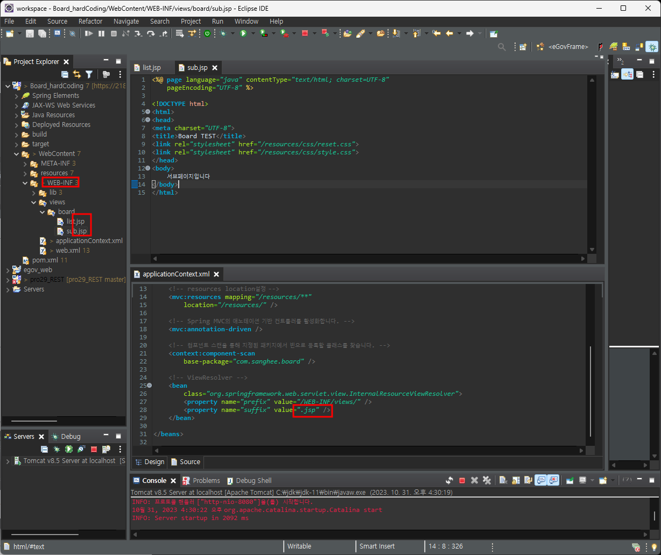The width and height of the screenshot is (661, 555).
Task: Click the tip lightbulb in status bar
Action: pyautogui.click(x=654, y=546)
